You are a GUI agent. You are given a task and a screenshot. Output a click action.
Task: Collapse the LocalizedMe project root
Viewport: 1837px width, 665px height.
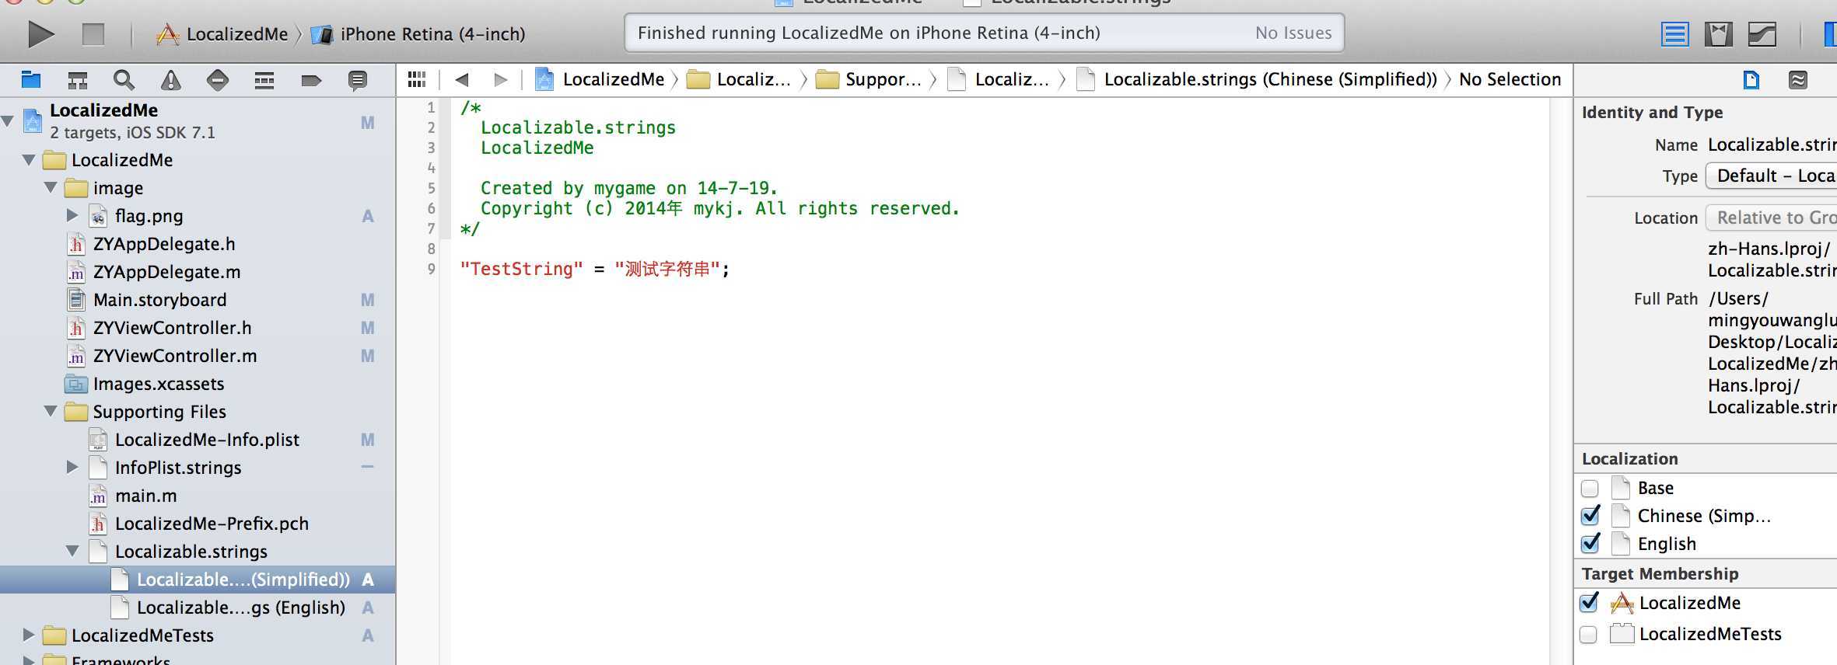click(x=8, y=120)
